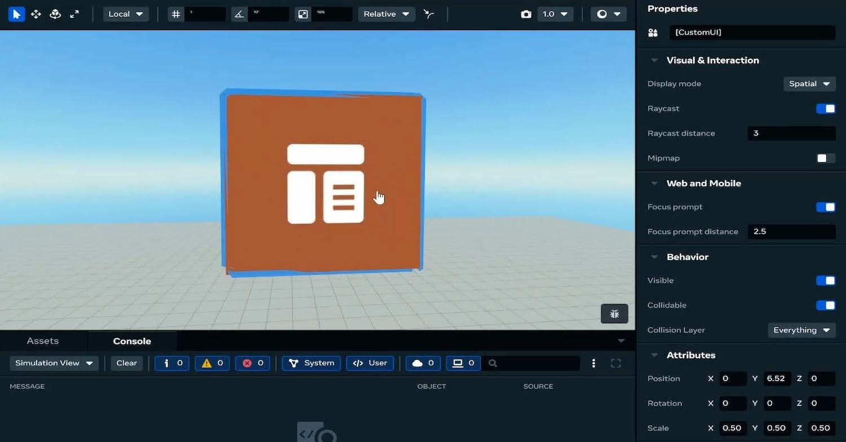
Task: Open the viewport shading dropdown
Action: pos(609,14)
